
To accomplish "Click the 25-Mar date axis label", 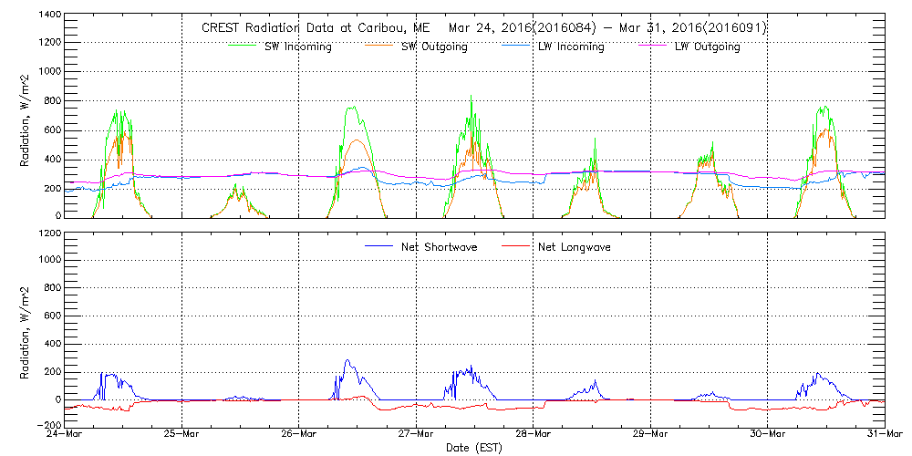I will pos(181,436).
